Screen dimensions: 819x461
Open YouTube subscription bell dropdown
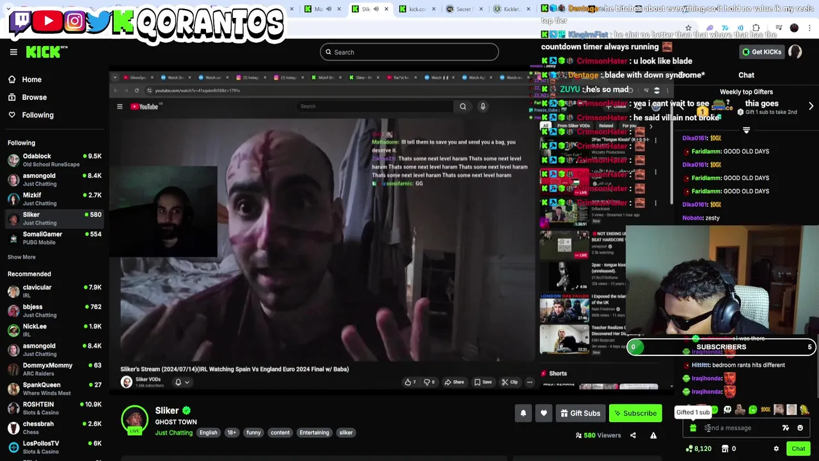pos(182,382)
